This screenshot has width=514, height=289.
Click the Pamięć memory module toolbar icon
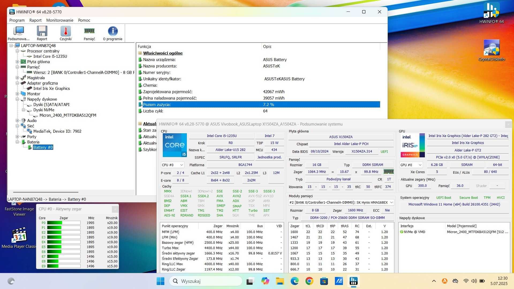tap(89, 33)
